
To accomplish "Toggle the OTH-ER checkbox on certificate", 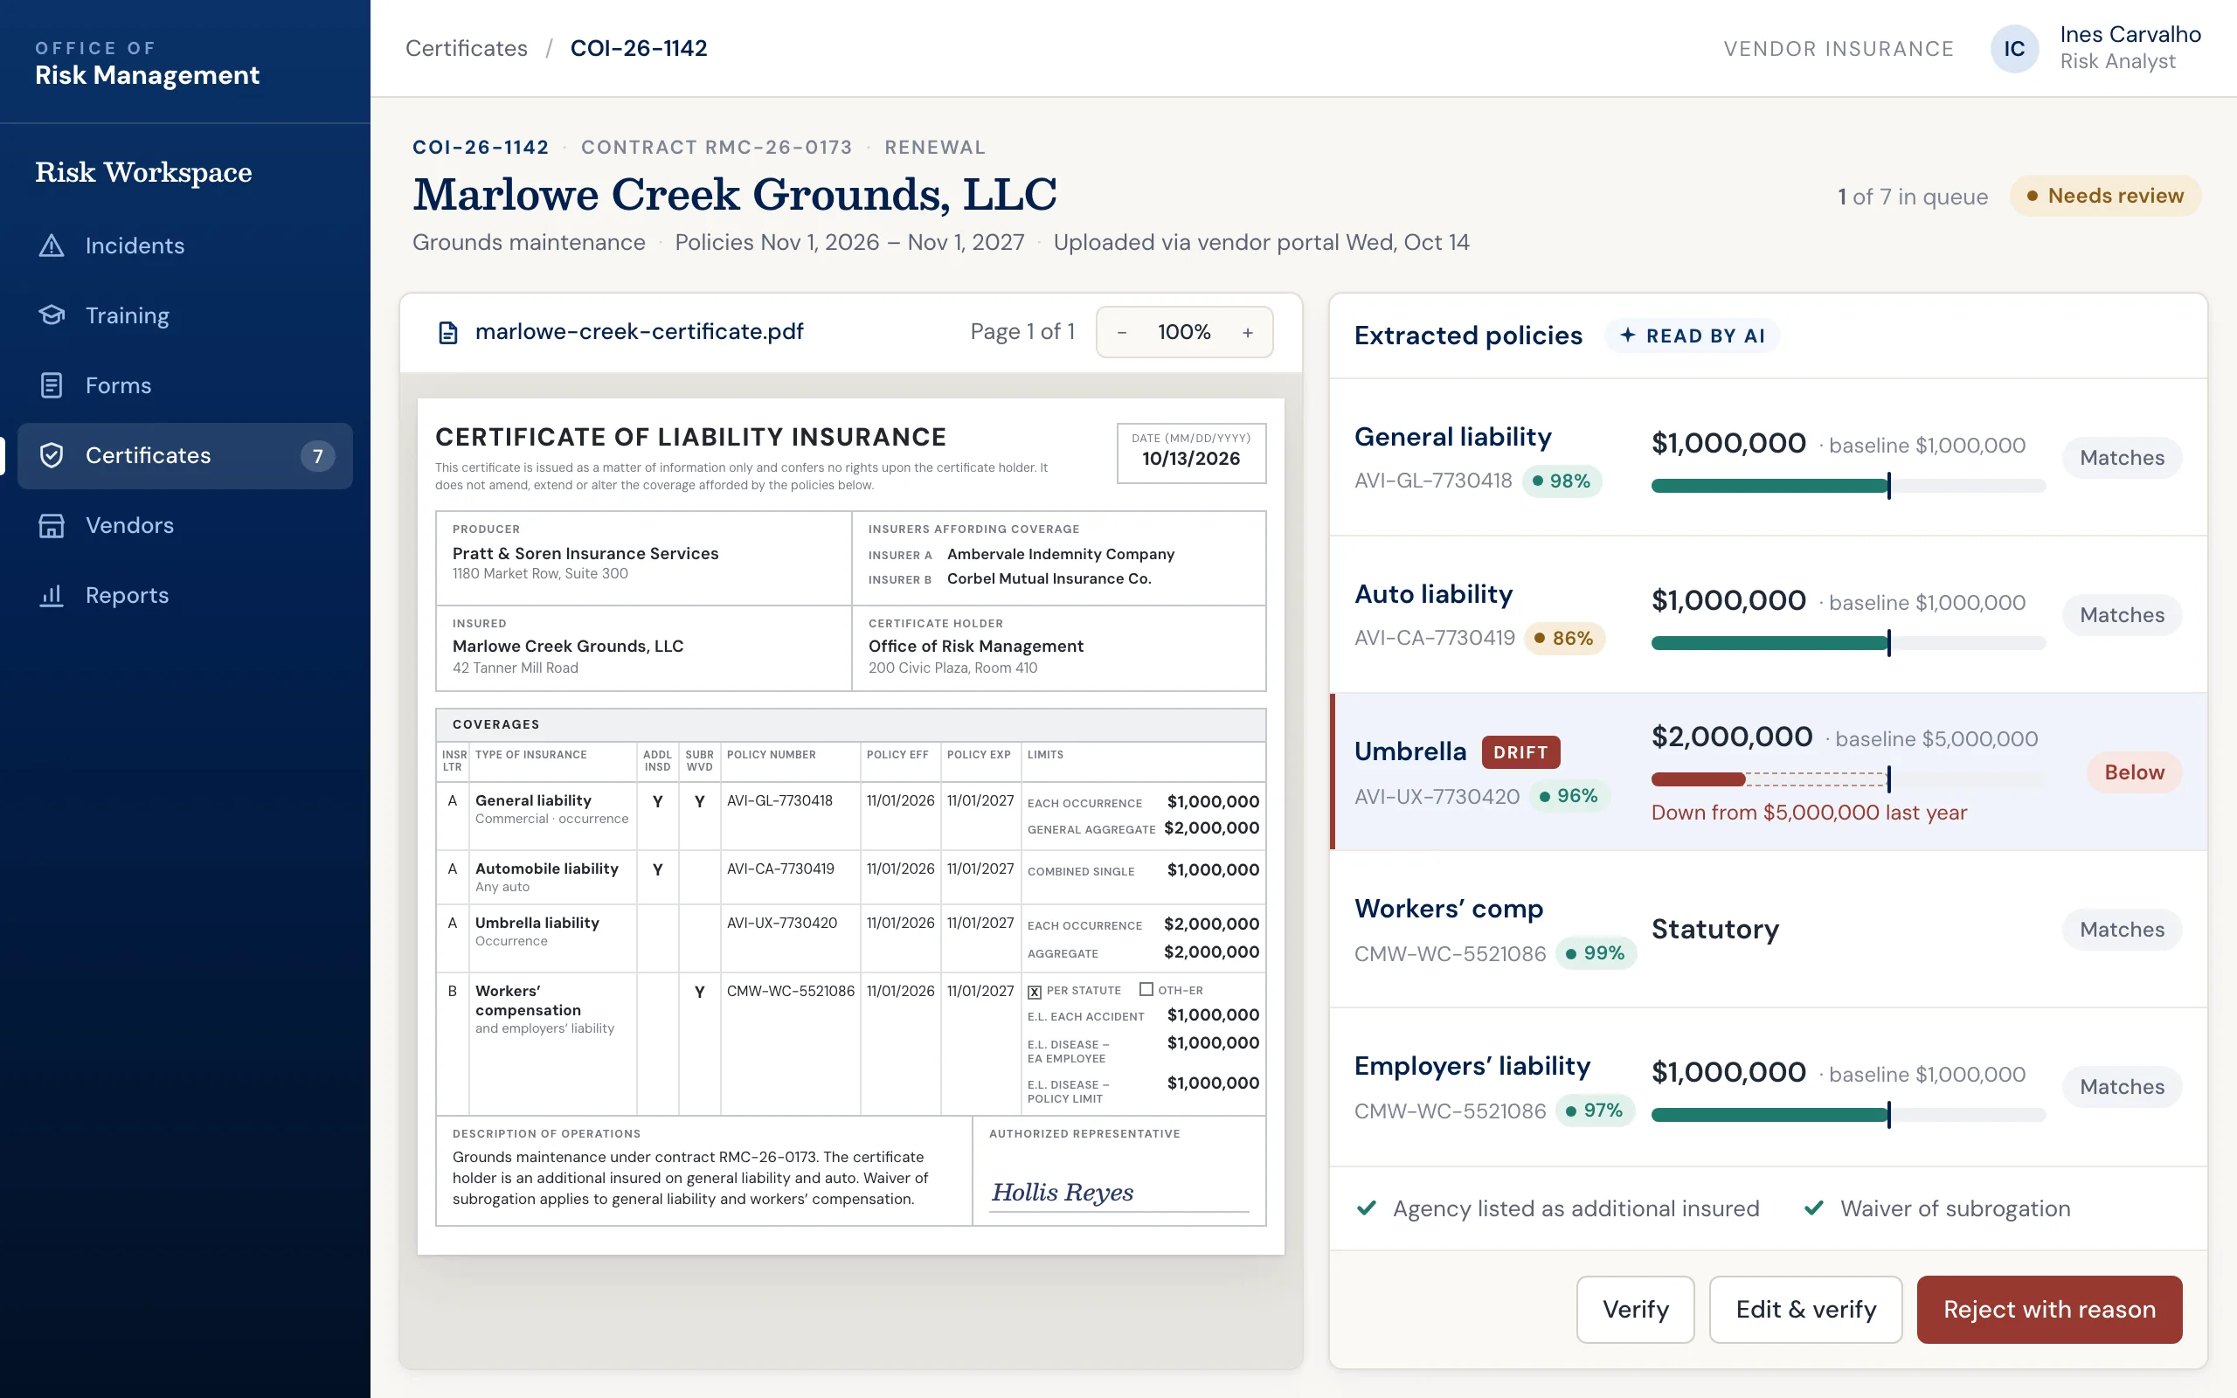I will (1146, 989).
